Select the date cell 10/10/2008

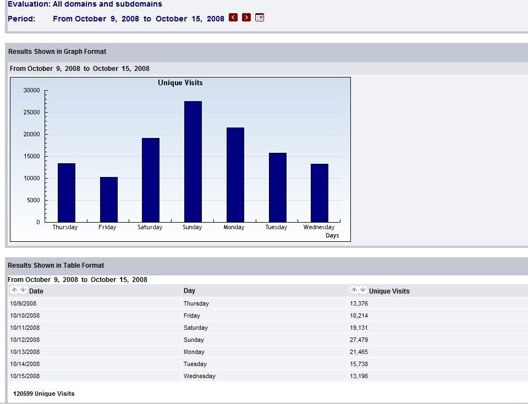coord(25,316)
